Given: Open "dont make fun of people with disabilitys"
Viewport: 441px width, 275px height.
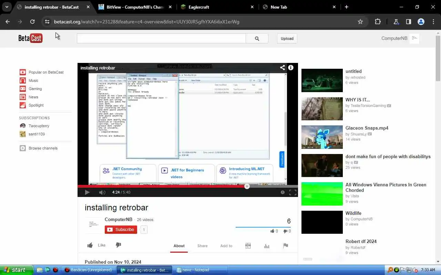Looking at the screenshot, I should tap(388, 156).
